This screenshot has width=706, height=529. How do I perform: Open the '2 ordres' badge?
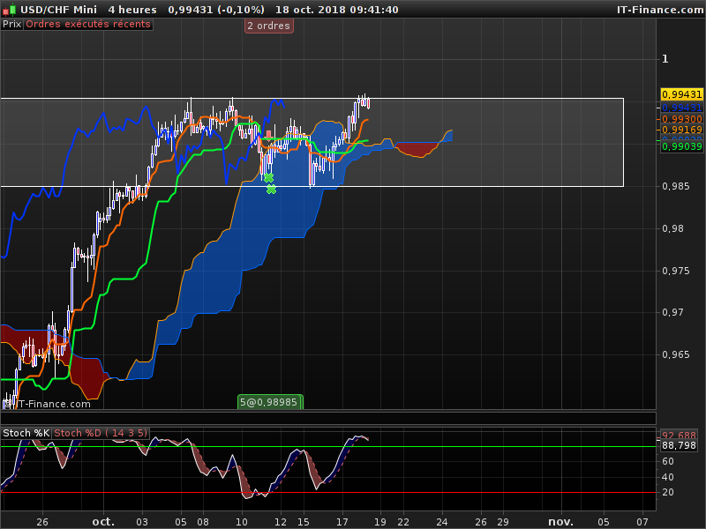[x=268, y=26]
